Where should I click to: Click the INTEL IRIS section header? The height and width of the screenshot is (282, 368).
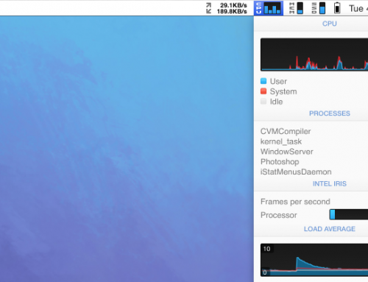pyautogui.click(x=330, y=183)
